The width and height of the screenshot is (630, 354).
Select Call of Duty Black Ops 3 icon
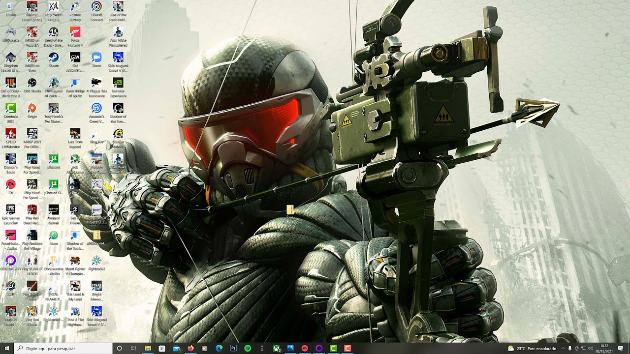(x=10, y=88)
